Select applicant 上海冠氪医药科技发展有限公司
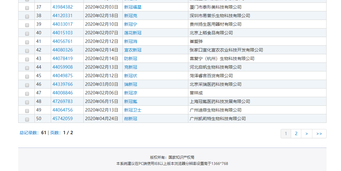The image size is (341, 171). coord(220,101)
